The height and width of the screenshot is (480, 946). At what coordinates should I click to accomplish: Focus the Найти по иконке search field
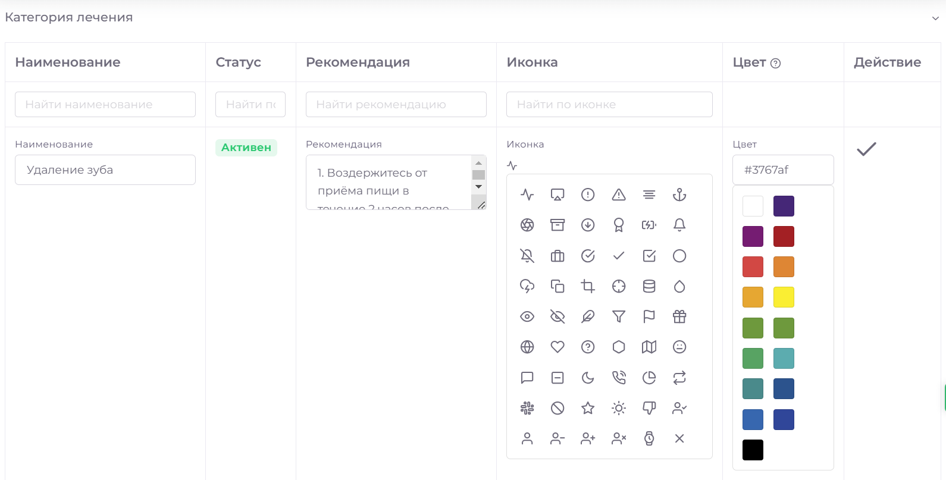pyautogui.click(x=609, y=104)
